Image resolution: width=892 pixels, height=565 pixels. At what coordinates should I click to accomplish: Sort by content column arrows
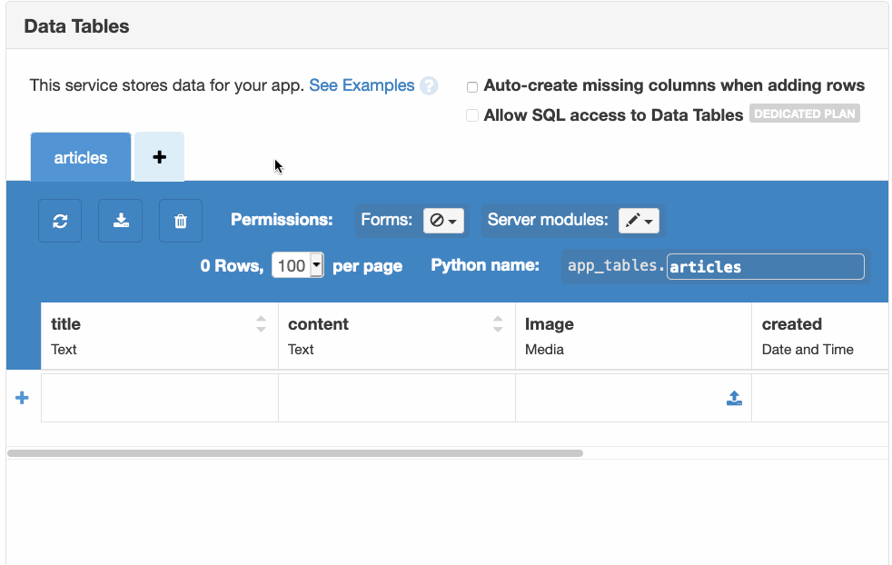(498, 324)
